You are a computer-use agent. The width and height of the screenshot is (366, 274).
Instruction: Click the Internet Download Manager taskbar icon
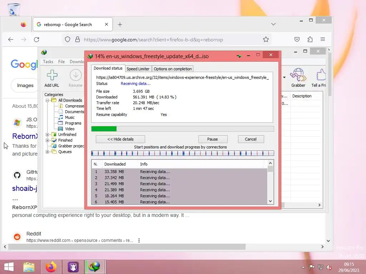pos(94,267)
